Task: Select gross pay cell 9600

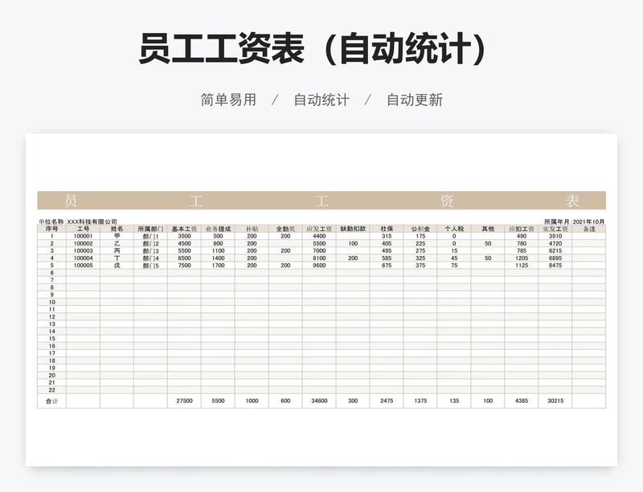Action: [319, 266]
